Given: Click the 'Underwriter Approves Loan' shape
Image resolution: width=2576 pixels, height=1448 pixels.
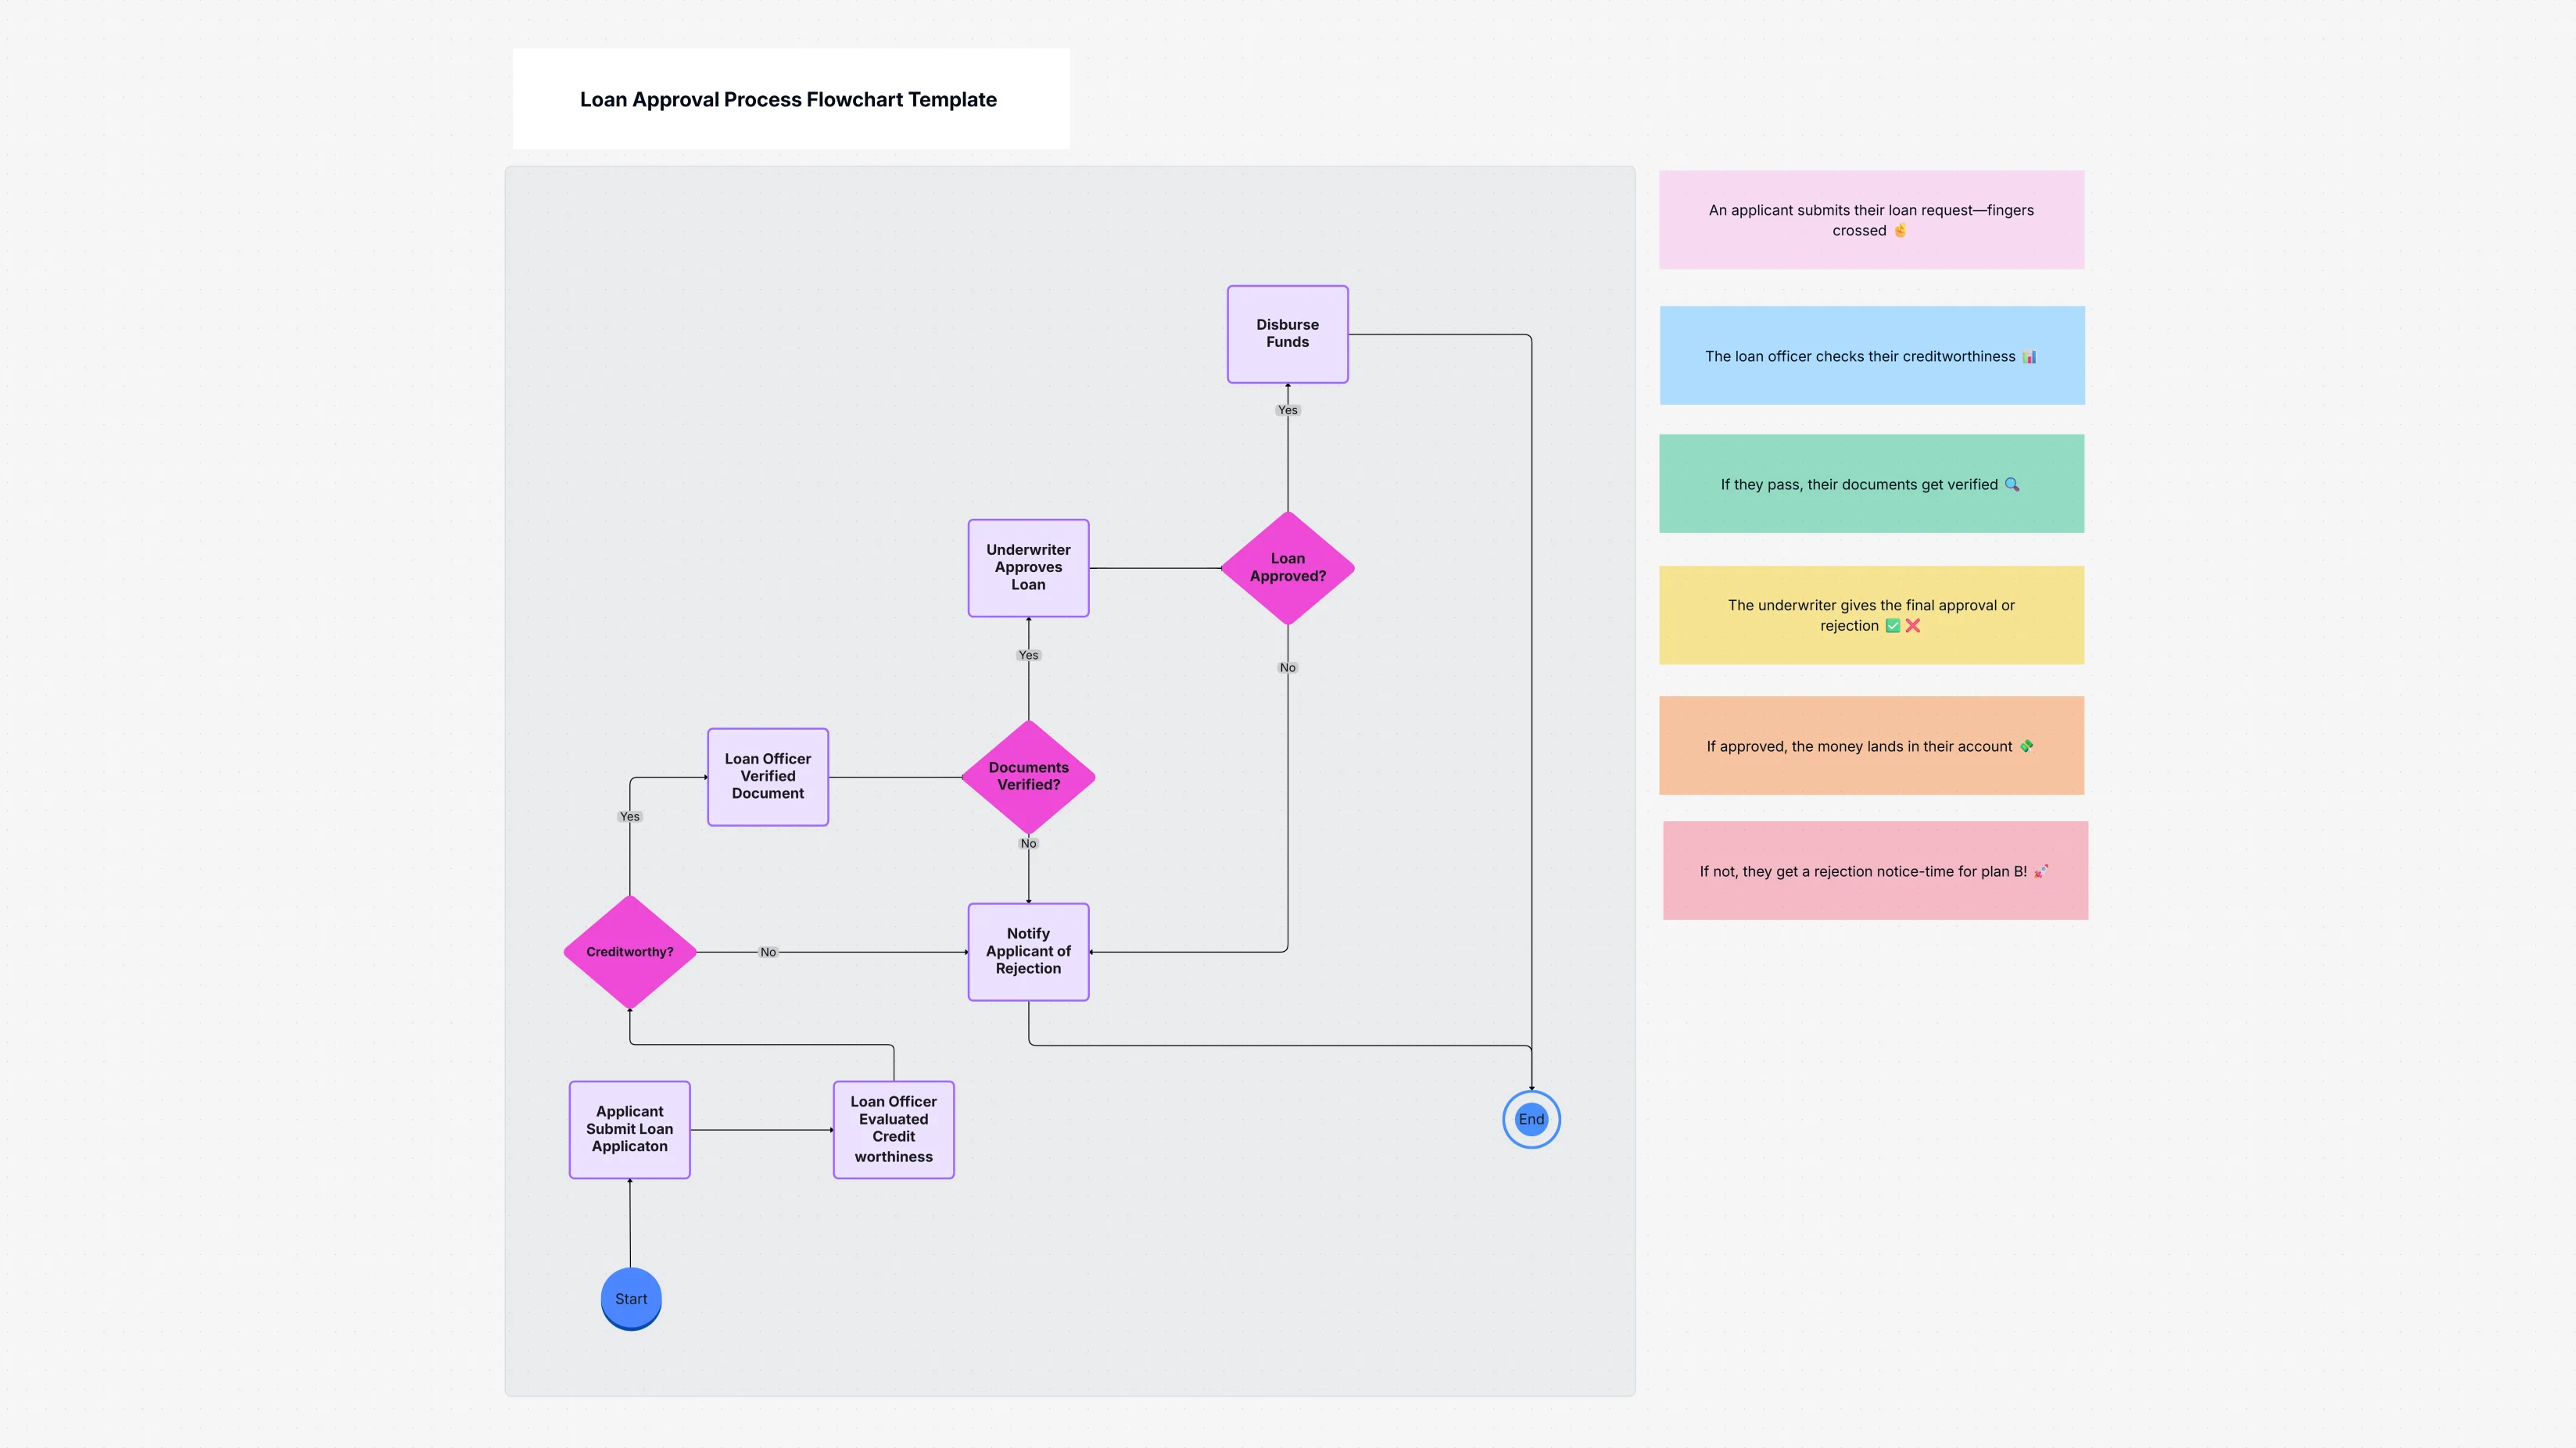Looking at the screenshot, I should pyautogui.click(x=1028, y=567).
